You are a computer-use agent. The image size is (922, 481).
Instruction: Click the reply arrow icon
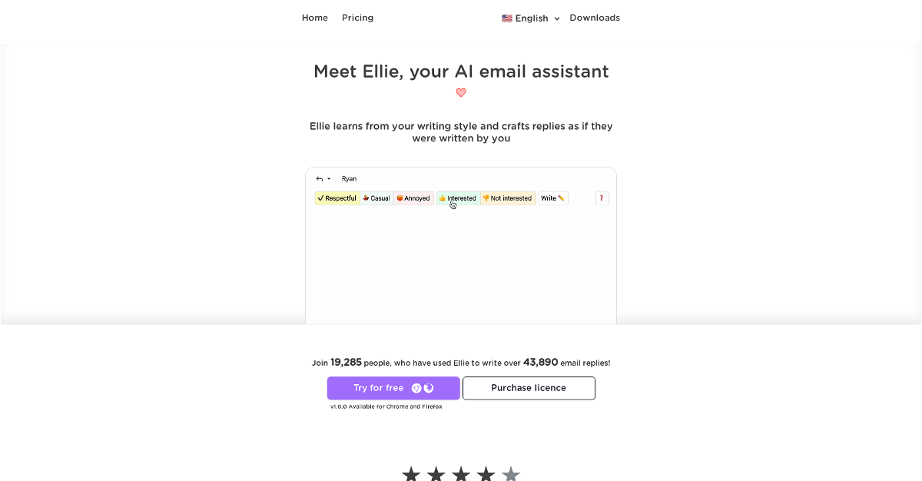pyautogui.click(x=319, y=179)
